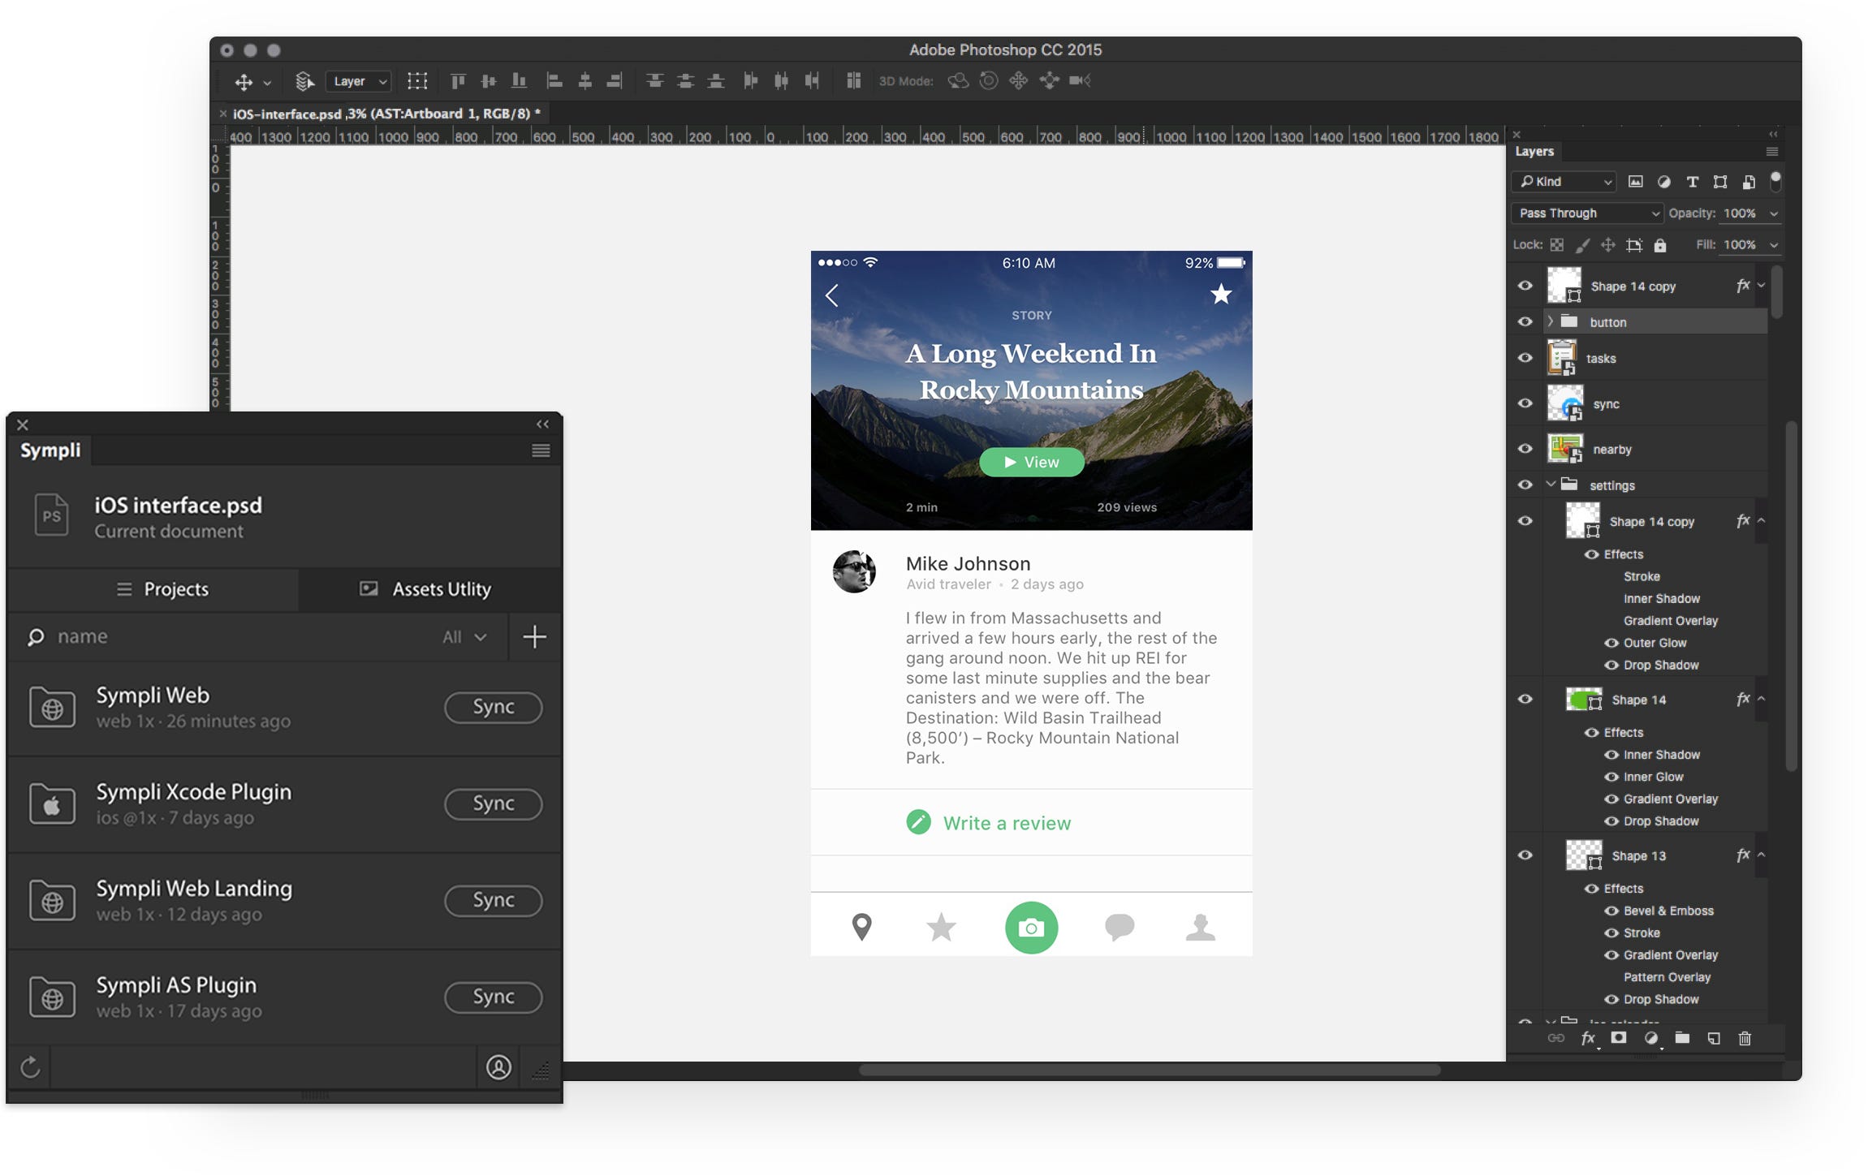Toggle Outer Glow effect visibility
Image resolution: width=1868 pixels, height=1176 pixels.
click(1611, 643)
